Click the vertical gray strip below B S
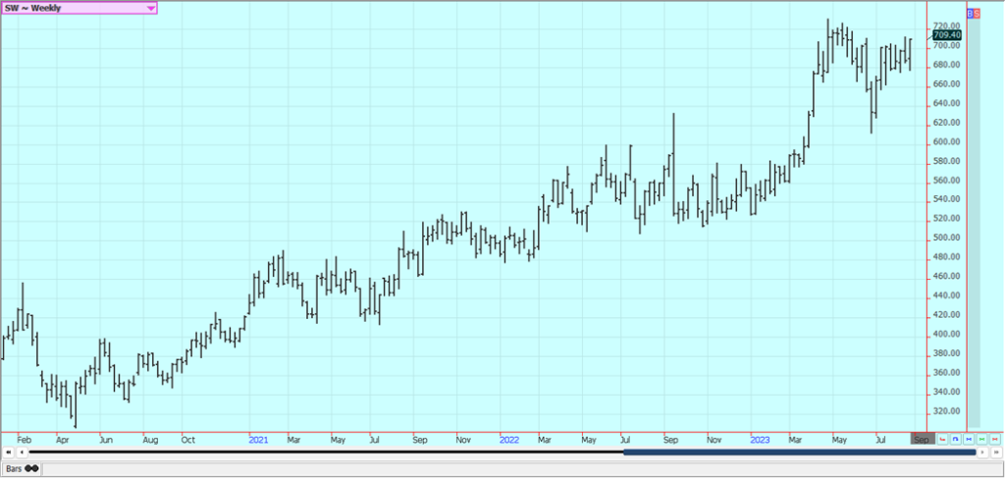Viewport: 1005px width, 478px height. pos(974,223)
